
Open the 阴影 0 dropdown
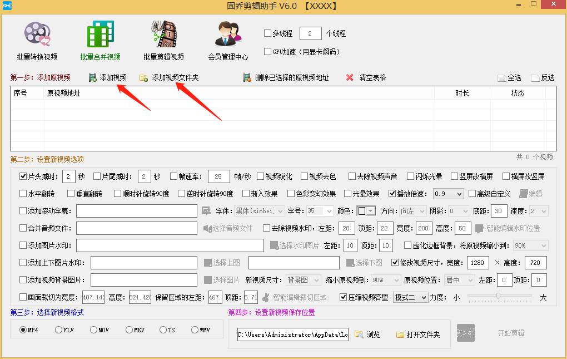459,211
